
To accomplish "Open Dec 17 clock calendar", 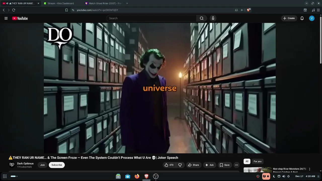I will pos(305,176).
